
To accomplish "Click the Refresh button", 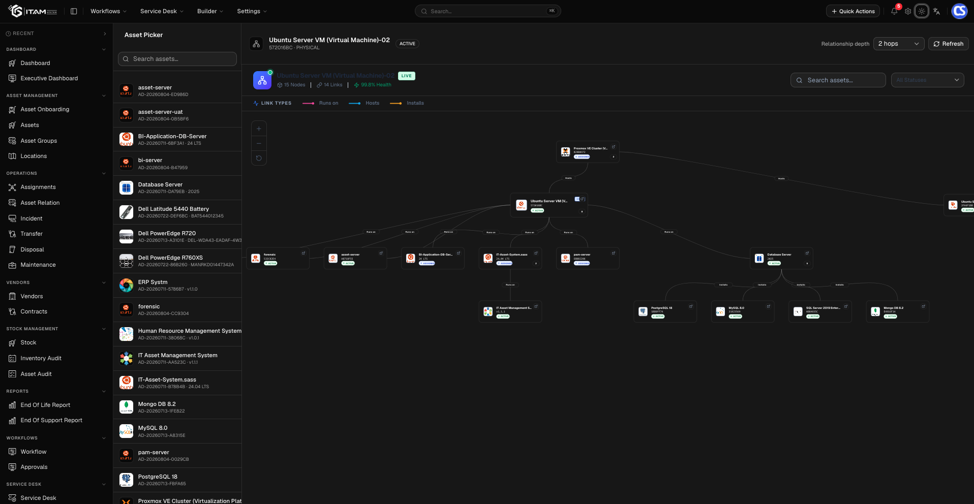I will (x=948, y=44).
